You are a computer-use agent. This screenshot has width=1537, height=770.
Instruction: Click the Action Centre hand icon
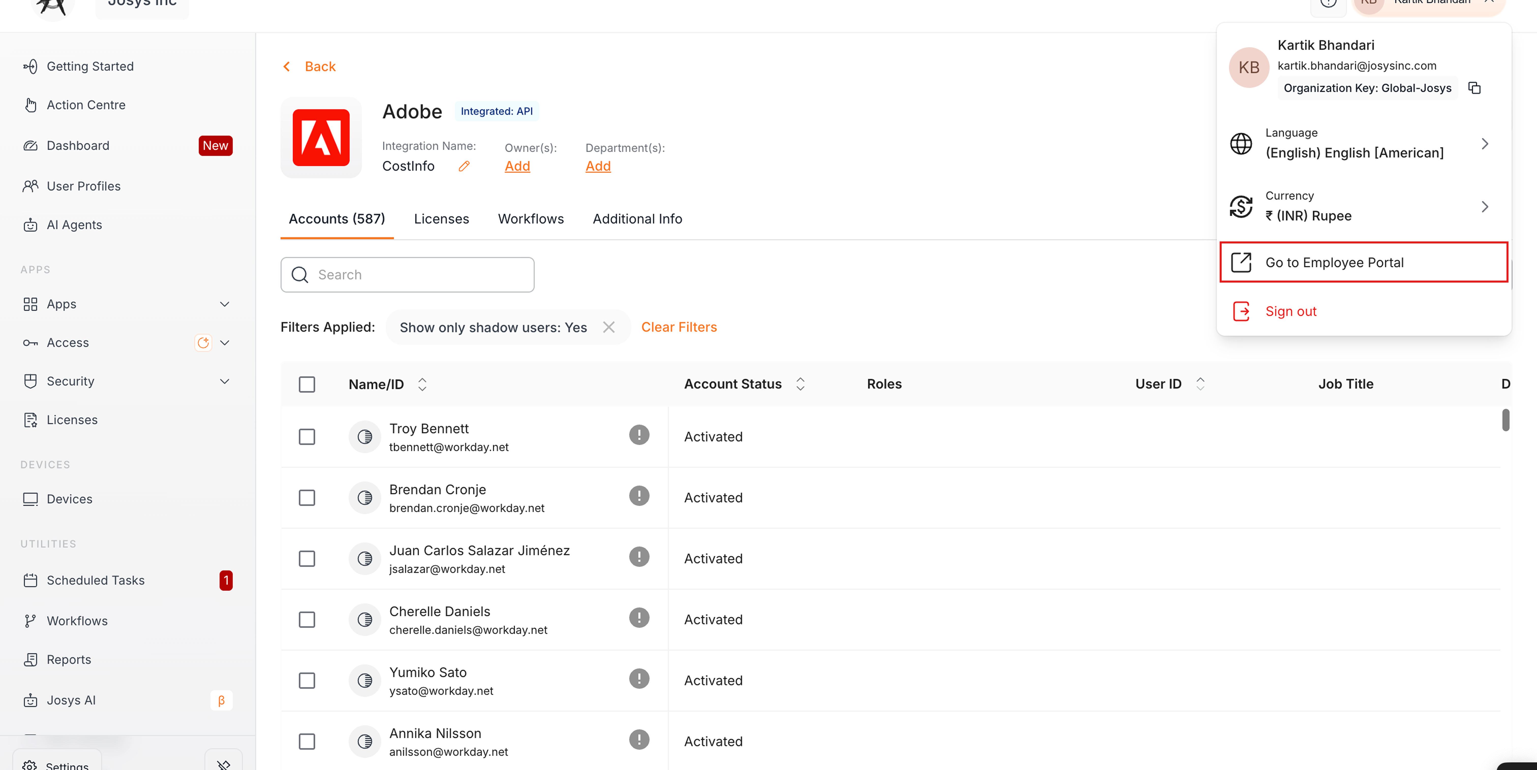point(31,105)
